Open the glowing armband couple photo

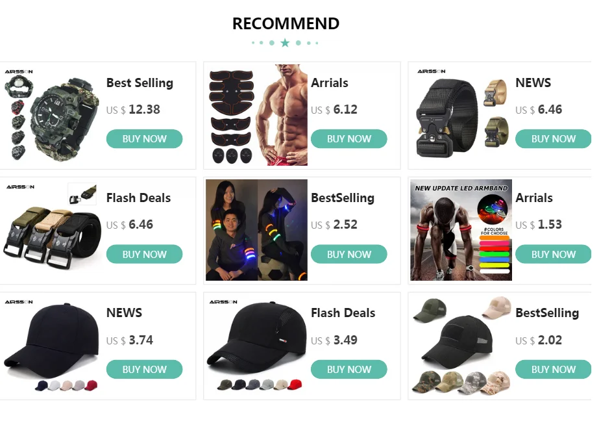coord(256,230)
